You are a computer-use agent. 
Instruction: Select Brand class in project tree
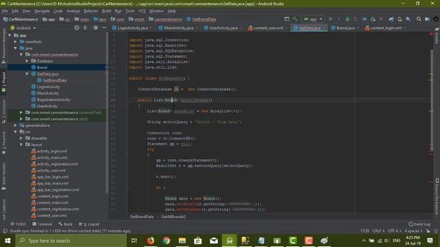(42, 67)
